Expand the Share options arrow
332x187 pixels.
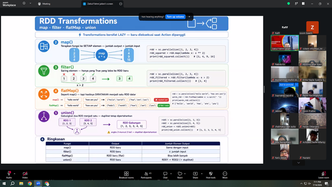[x=202, y=173]
